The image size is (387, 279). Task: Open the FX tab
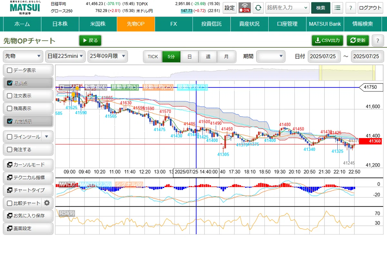click(x=174, y=24)
